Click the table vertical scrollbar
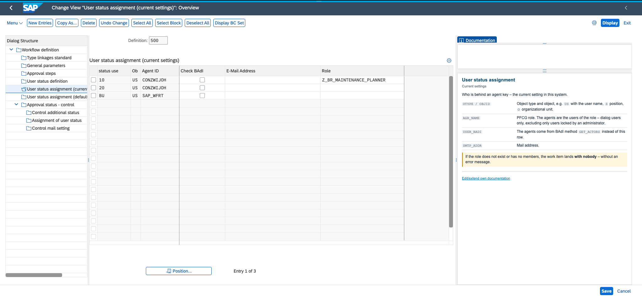The width and height of the screenshot is (642, 297). (x=451, y=152)
